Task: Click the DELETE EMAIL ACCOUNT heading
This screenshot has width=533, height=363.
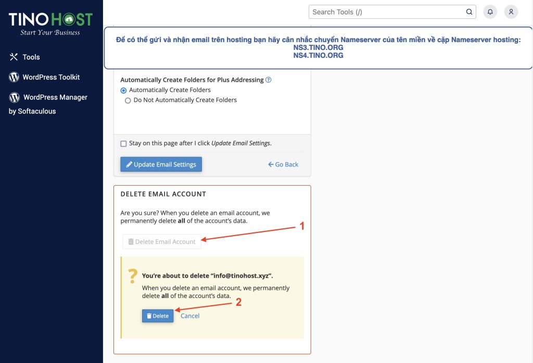Action: click(163, 194)
